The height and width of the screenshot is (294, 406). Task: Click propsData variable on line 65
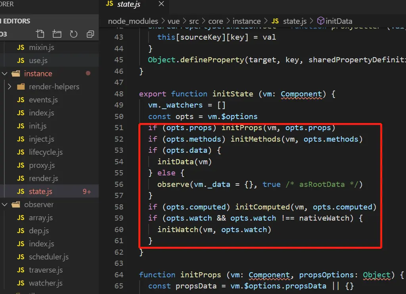(196, 286)
